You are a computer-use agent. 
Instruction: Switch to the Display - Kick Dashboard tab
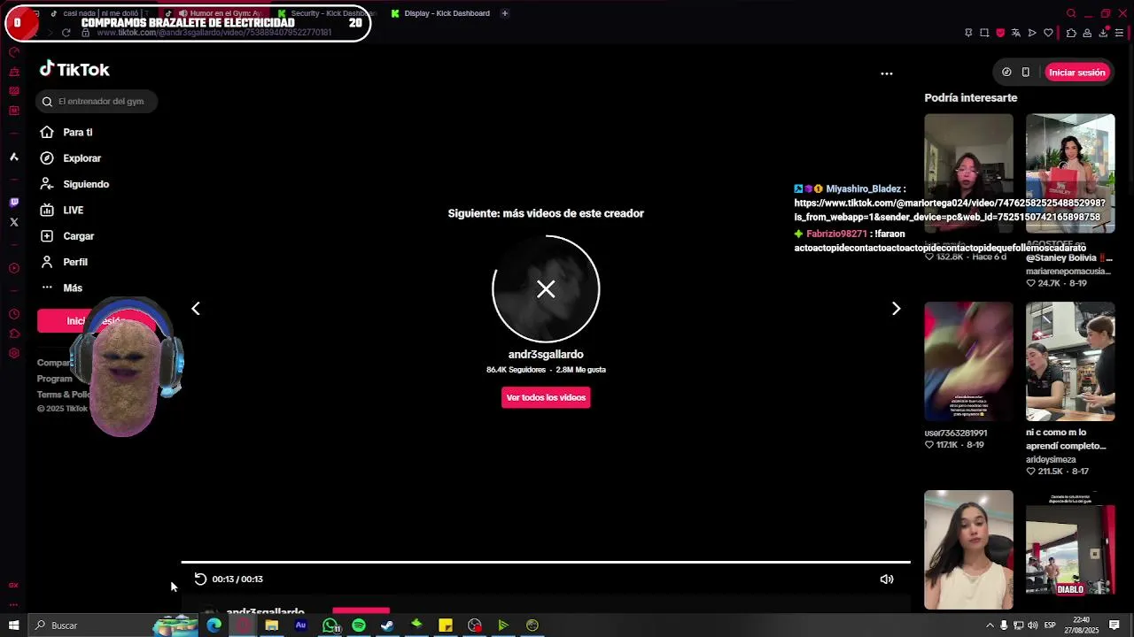(x=440, y=13)
